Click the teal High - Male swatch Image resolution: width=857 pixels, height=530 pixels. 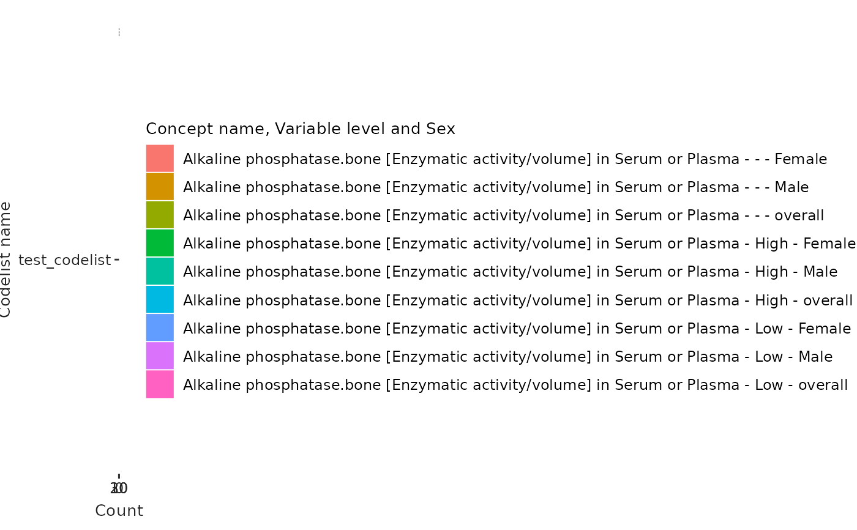[160, 271]
